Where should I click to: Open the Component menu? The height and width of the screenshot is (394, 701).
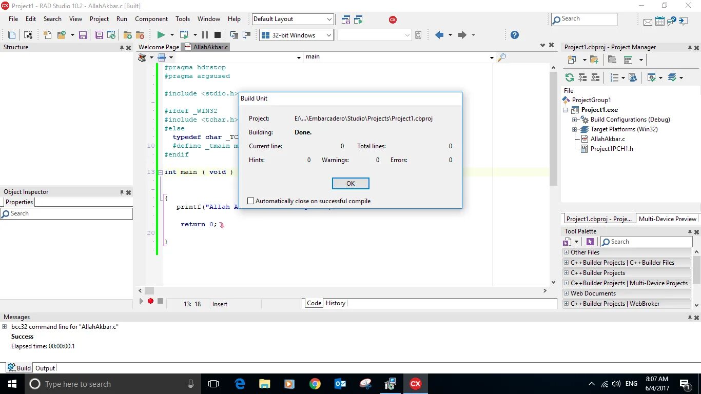[151, 19]
